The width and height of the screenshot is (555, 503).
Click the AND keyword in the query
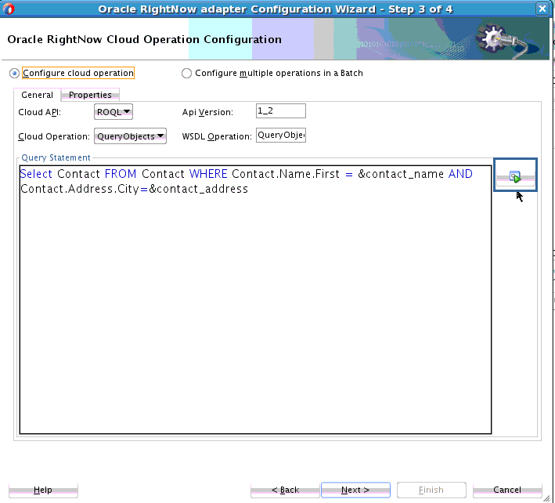pos(460,174)
